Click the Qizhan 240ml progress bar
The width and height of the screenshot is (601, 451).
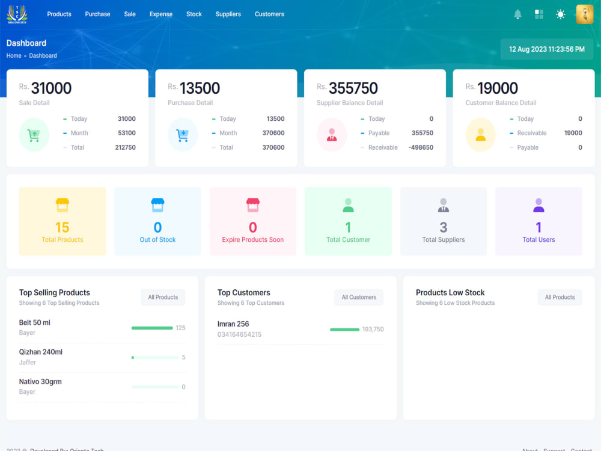[155, 357]
